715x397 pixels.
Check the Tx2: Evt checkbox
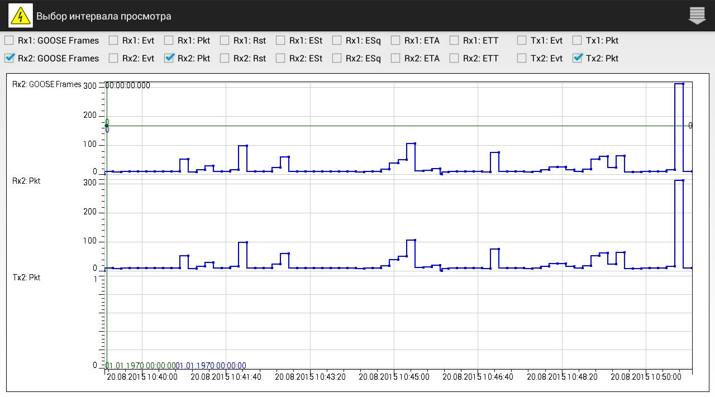click(x=522, y=58)
